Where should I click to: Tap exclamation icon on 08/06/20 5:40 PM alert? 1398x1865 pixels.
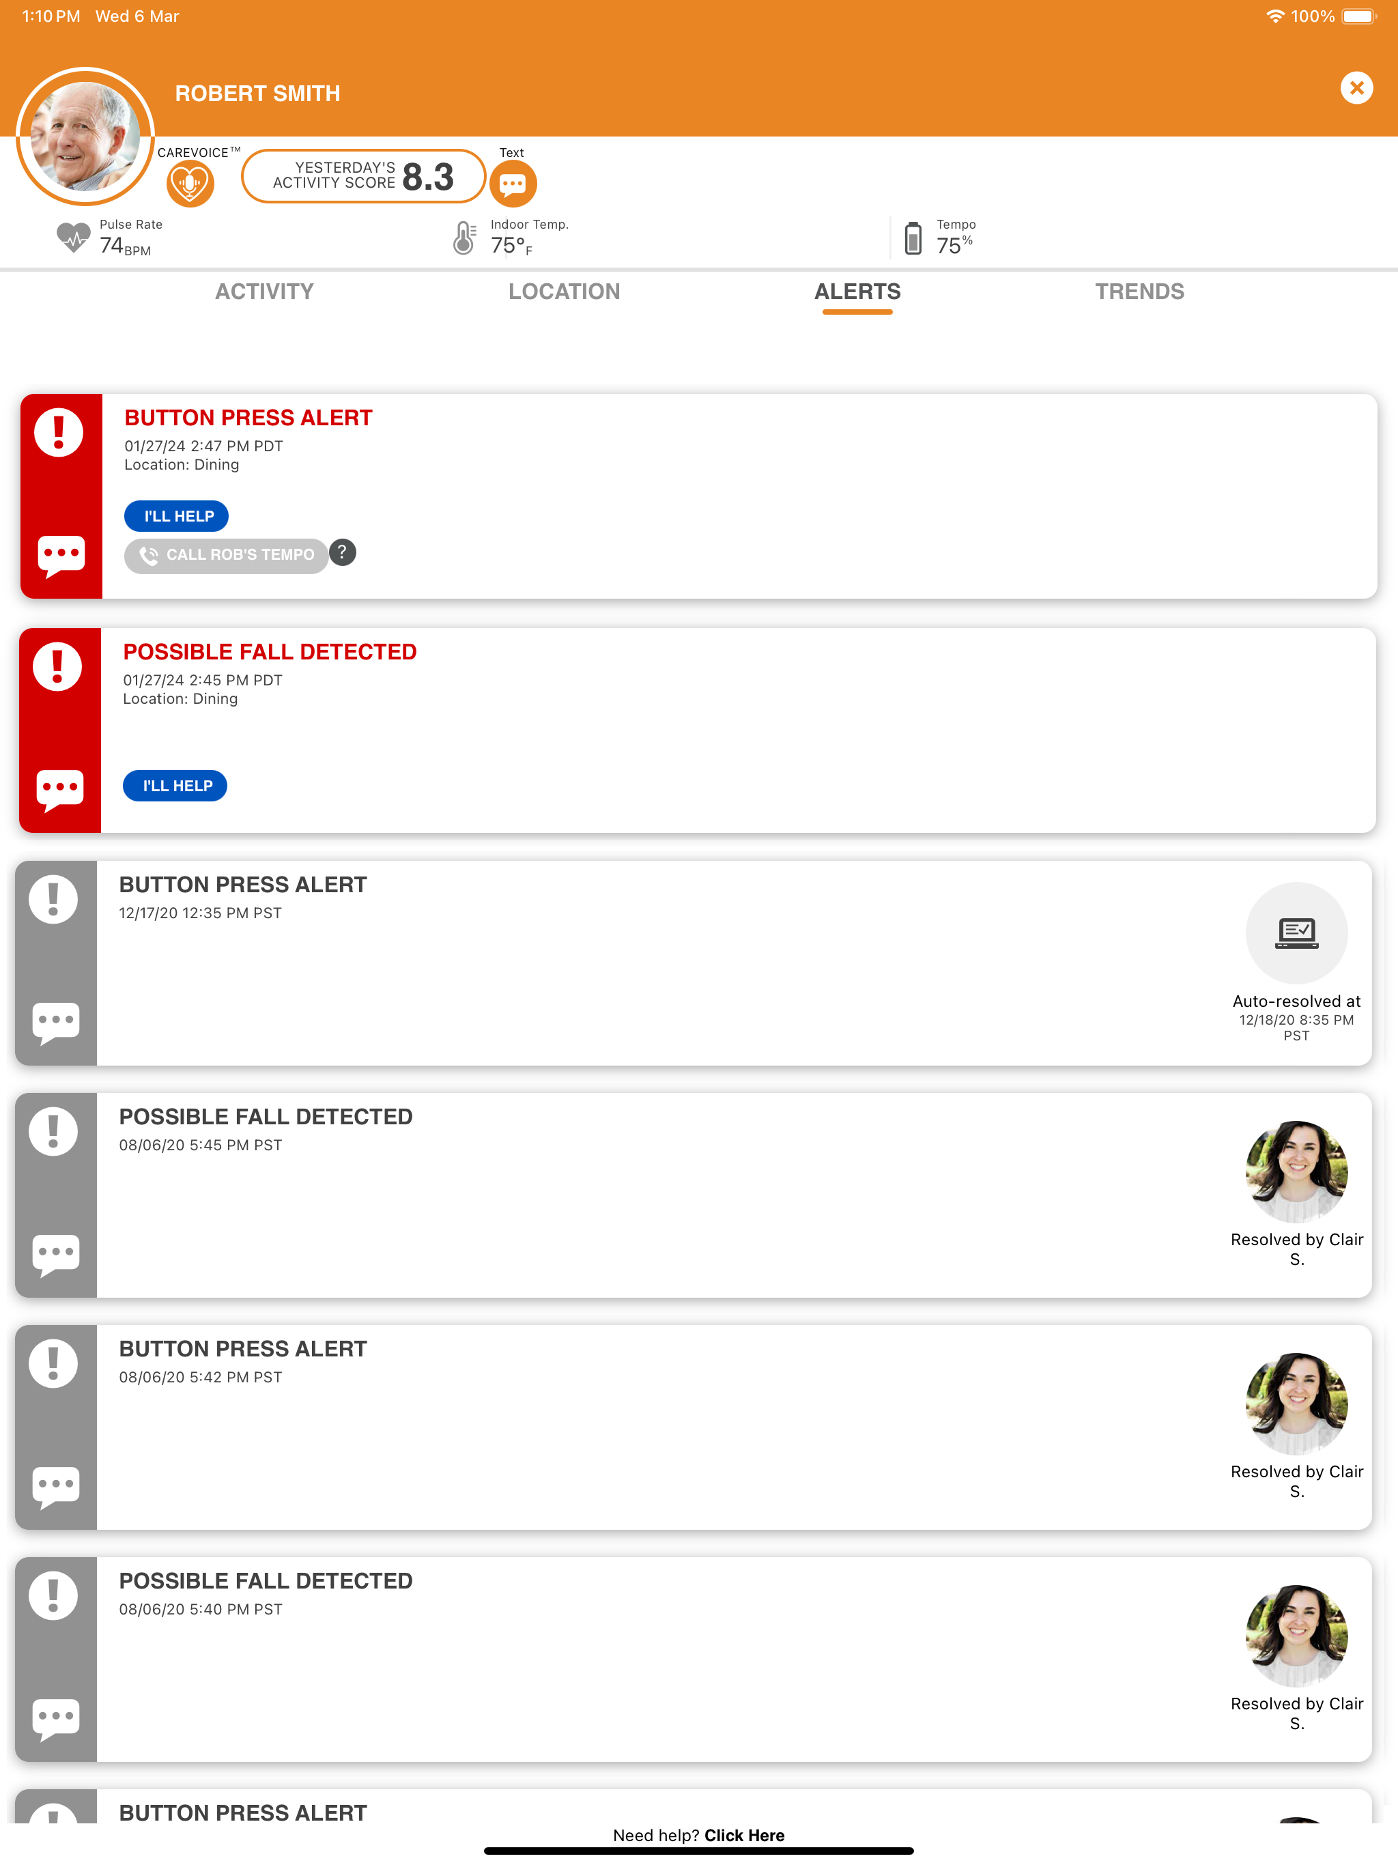[53, 1595]
